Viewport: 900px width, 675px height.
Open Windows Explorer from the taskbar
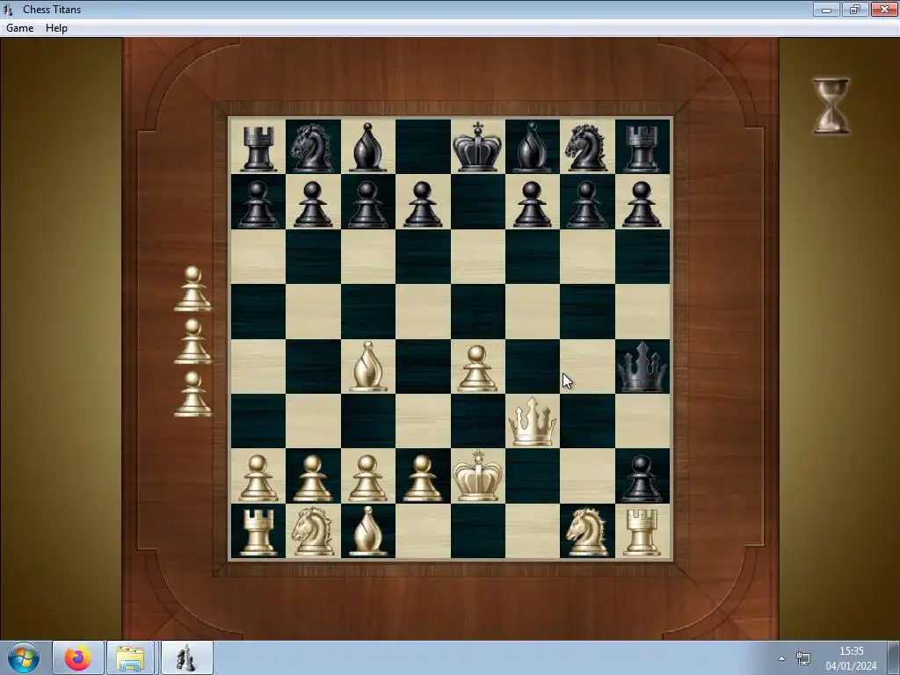130,657
